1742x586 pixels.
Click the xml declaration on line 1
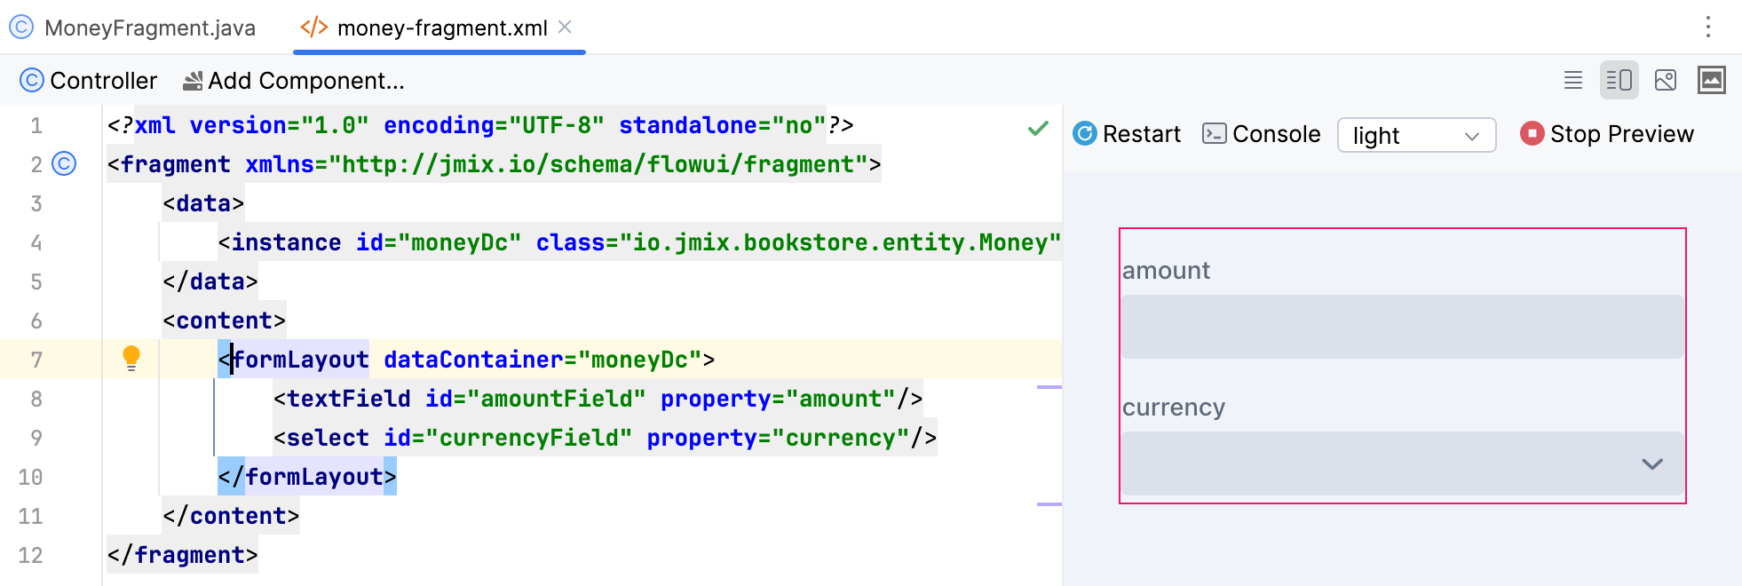(x=480, y=125)
